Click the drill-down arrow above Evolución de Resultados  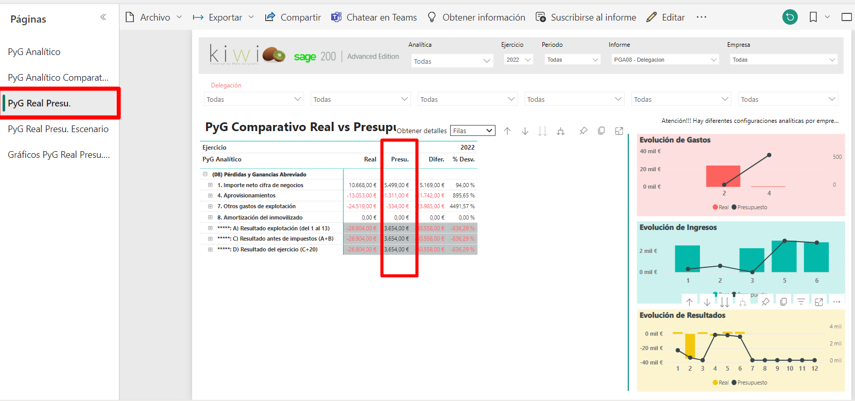707,302
